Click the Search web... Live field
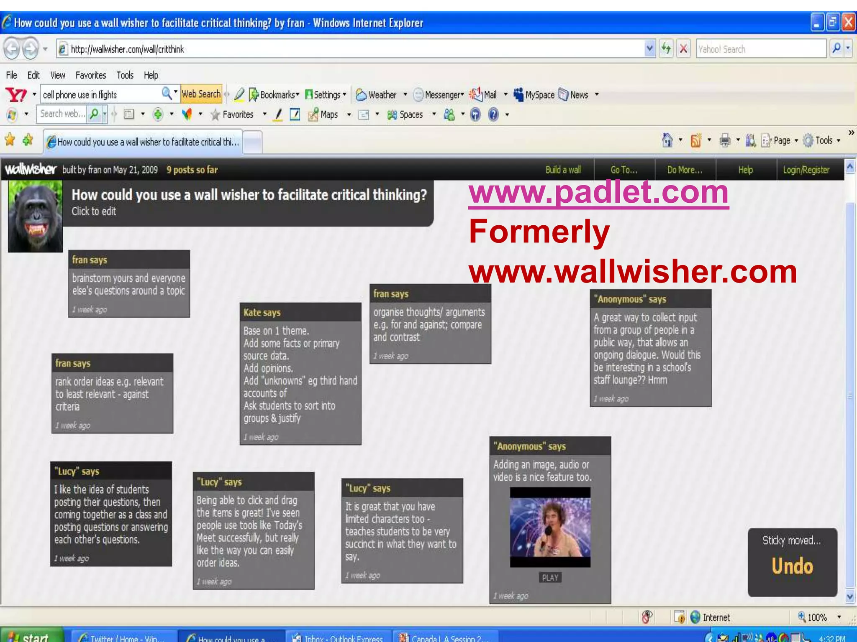 tap(62, 114)
